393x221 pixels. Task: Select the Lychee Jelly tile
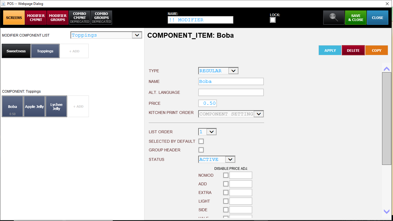pos(56,106)
